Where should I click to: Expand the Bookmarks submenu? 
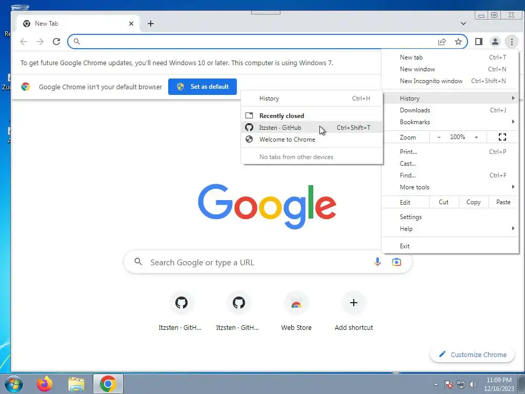pyautogui.click(x=450, y=122)
